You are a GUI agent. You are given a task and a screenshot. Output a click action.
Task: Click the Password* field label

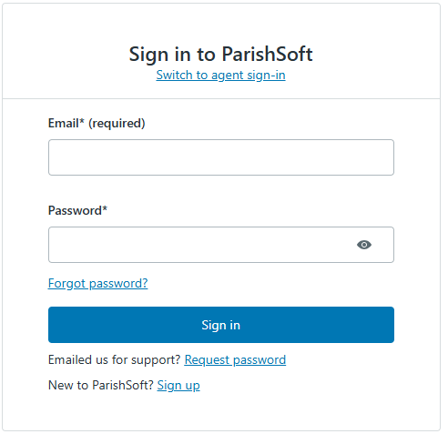tap(77, 210)
